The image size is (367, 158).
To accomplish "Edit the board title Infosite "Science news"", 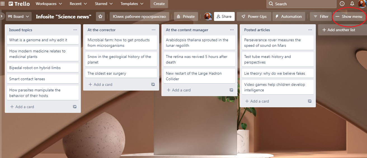I will pyautogui.click(x=63, y=16).
